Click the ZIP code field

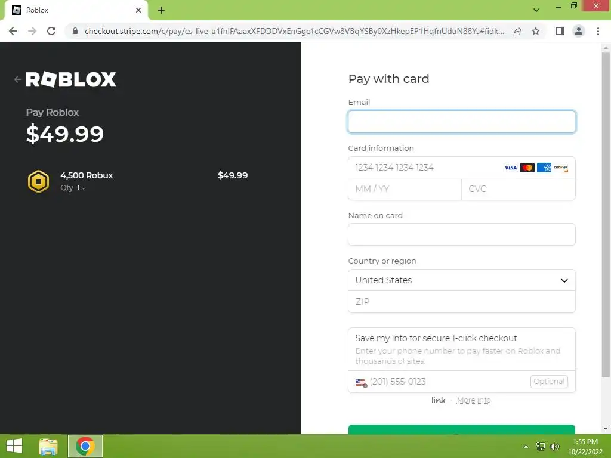pyautogui.click(x=461, y=301)
